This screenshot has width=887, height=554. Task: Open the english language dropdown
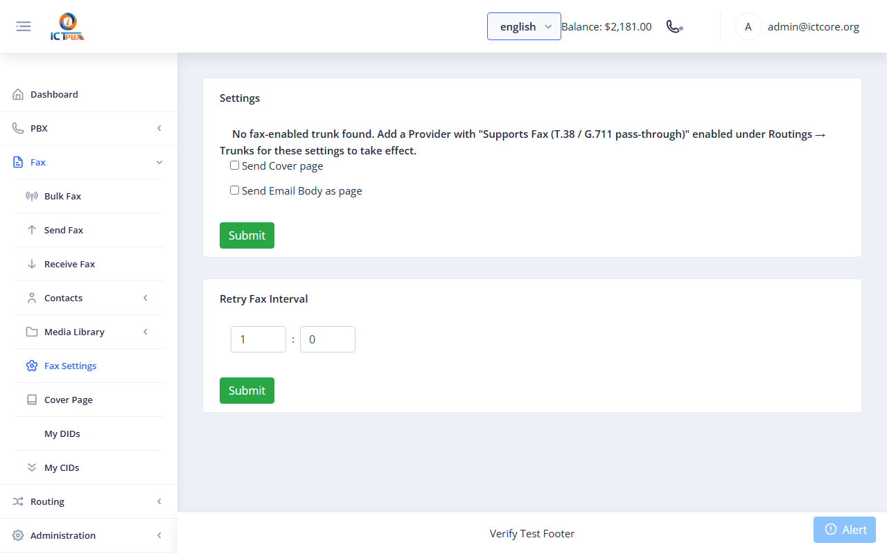(524, 26)
